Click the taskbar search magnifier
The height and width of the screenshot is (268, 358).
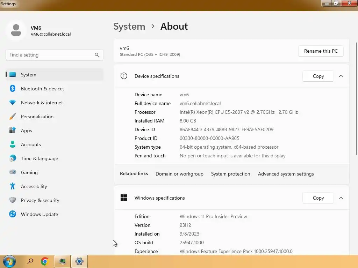30,261
